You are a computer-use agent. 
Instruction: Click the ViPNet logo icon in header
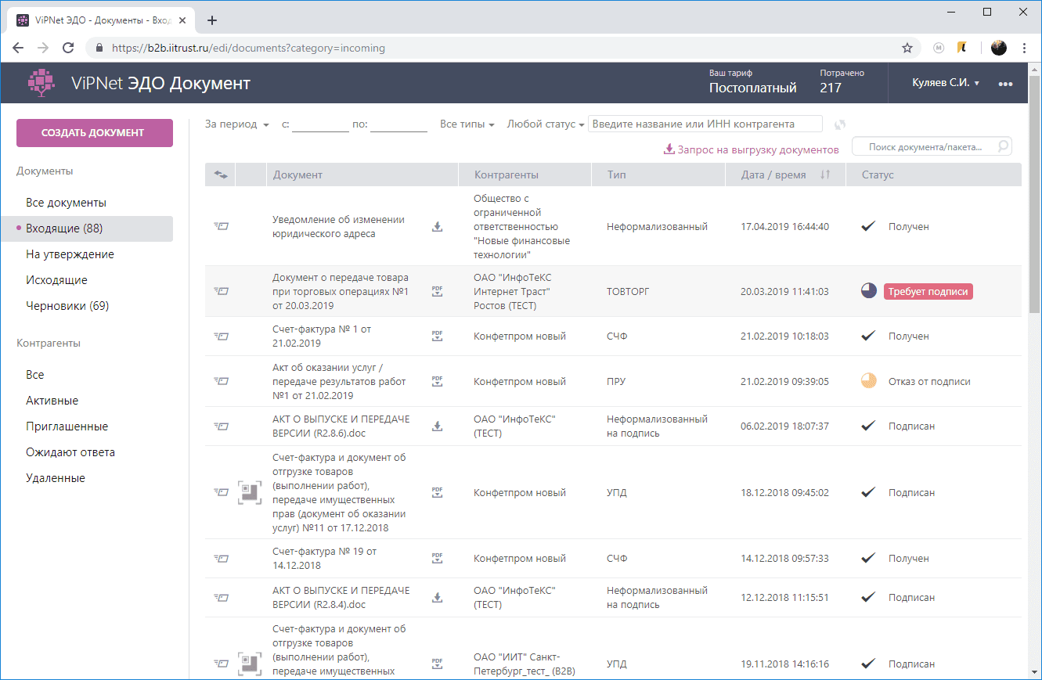coord(41,83)
